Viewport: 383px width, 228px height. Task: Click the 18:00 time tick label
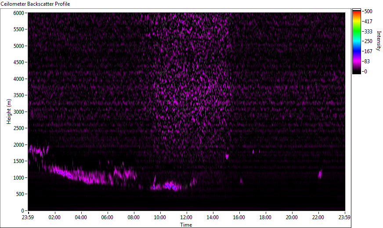click(266, 217)
